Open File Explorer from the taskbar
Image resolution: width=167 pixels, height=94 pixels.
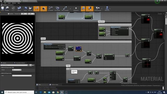click(x=45, y=92)
